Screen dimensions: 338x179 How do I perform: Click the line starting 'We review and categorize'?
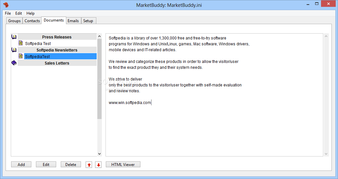[x=173, y=62]
